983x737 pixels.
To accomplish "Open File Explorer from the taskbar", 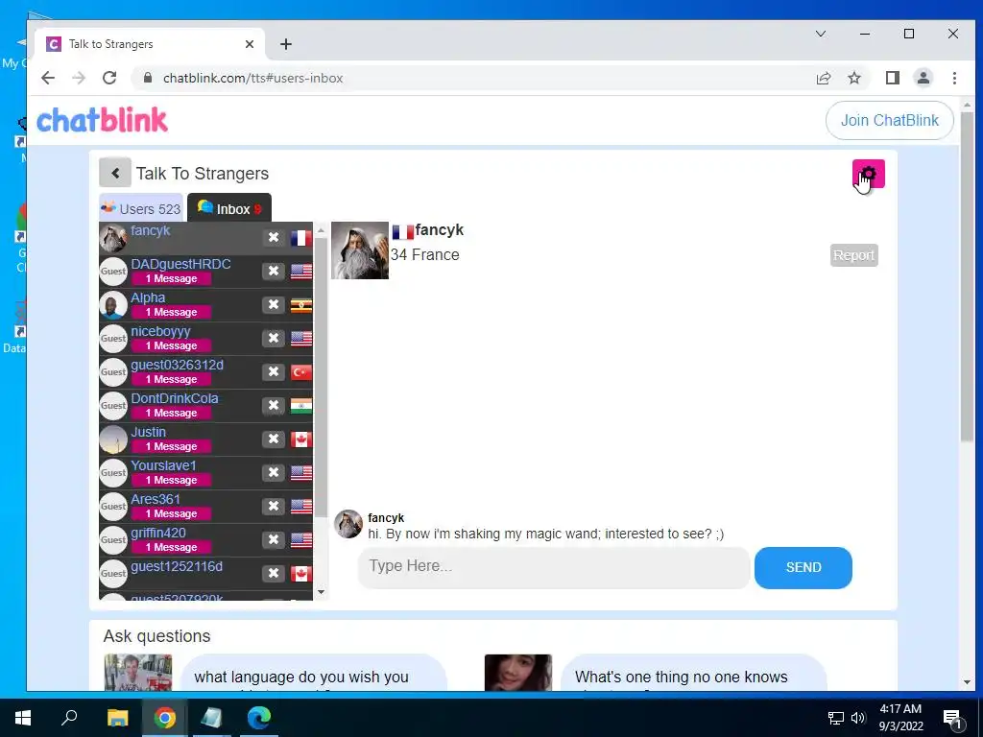I will [x=117, y=718].
